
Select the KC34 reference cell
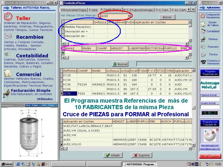coord(70,80)
